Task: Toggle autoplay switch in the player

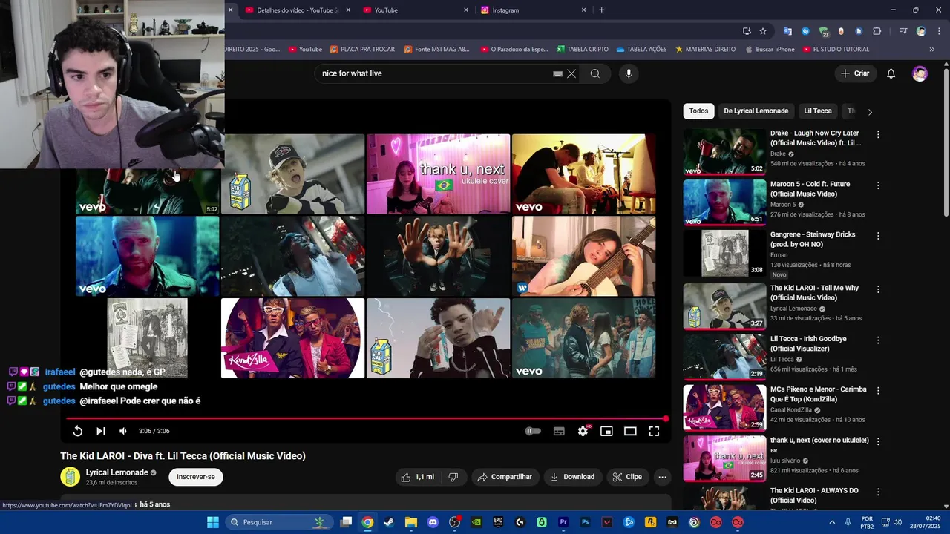Action: tap(533, 431)
